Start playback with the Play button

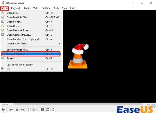3,110
